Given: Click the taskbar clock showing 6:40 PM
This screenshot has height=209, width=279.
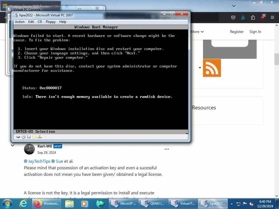Looking at the screenshot, I should tap(265, 204).
